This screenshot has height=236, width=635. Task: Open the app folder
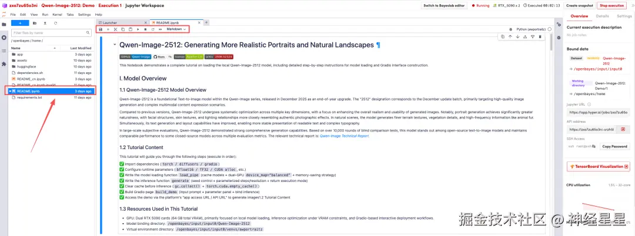pos(52,54)
